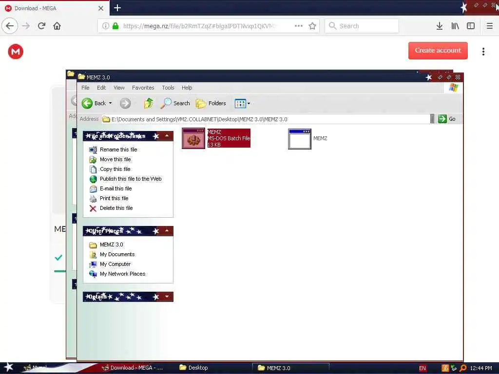Click the printer icon in file tasks
499x374 pixels.
point(93,199)
